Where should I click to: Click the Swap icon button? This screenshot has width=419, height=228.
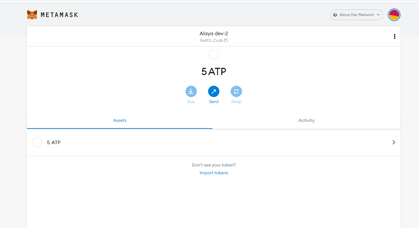(x=236, y=91)
